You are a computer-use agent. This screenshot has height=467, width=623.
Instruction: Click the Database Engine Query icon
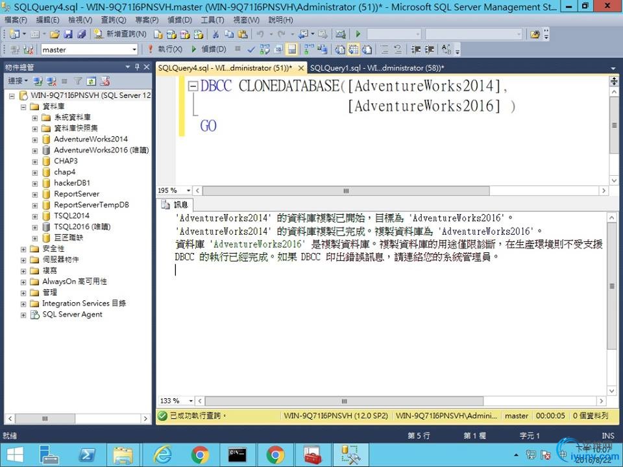158,34
